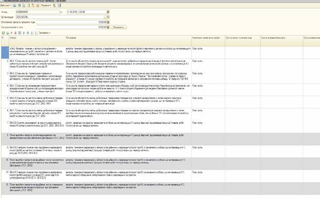Click the last icon in the top toolbar
The height and width of the screenshot is (198, 320).
pos(59,6)
